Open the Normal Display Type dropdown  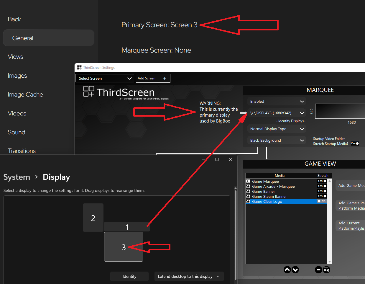(x=277, y=129)
